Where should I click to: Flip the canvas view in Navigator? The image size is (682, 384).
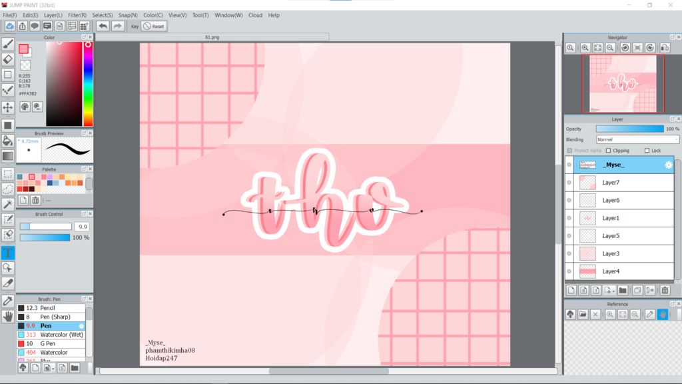point(665,48)
